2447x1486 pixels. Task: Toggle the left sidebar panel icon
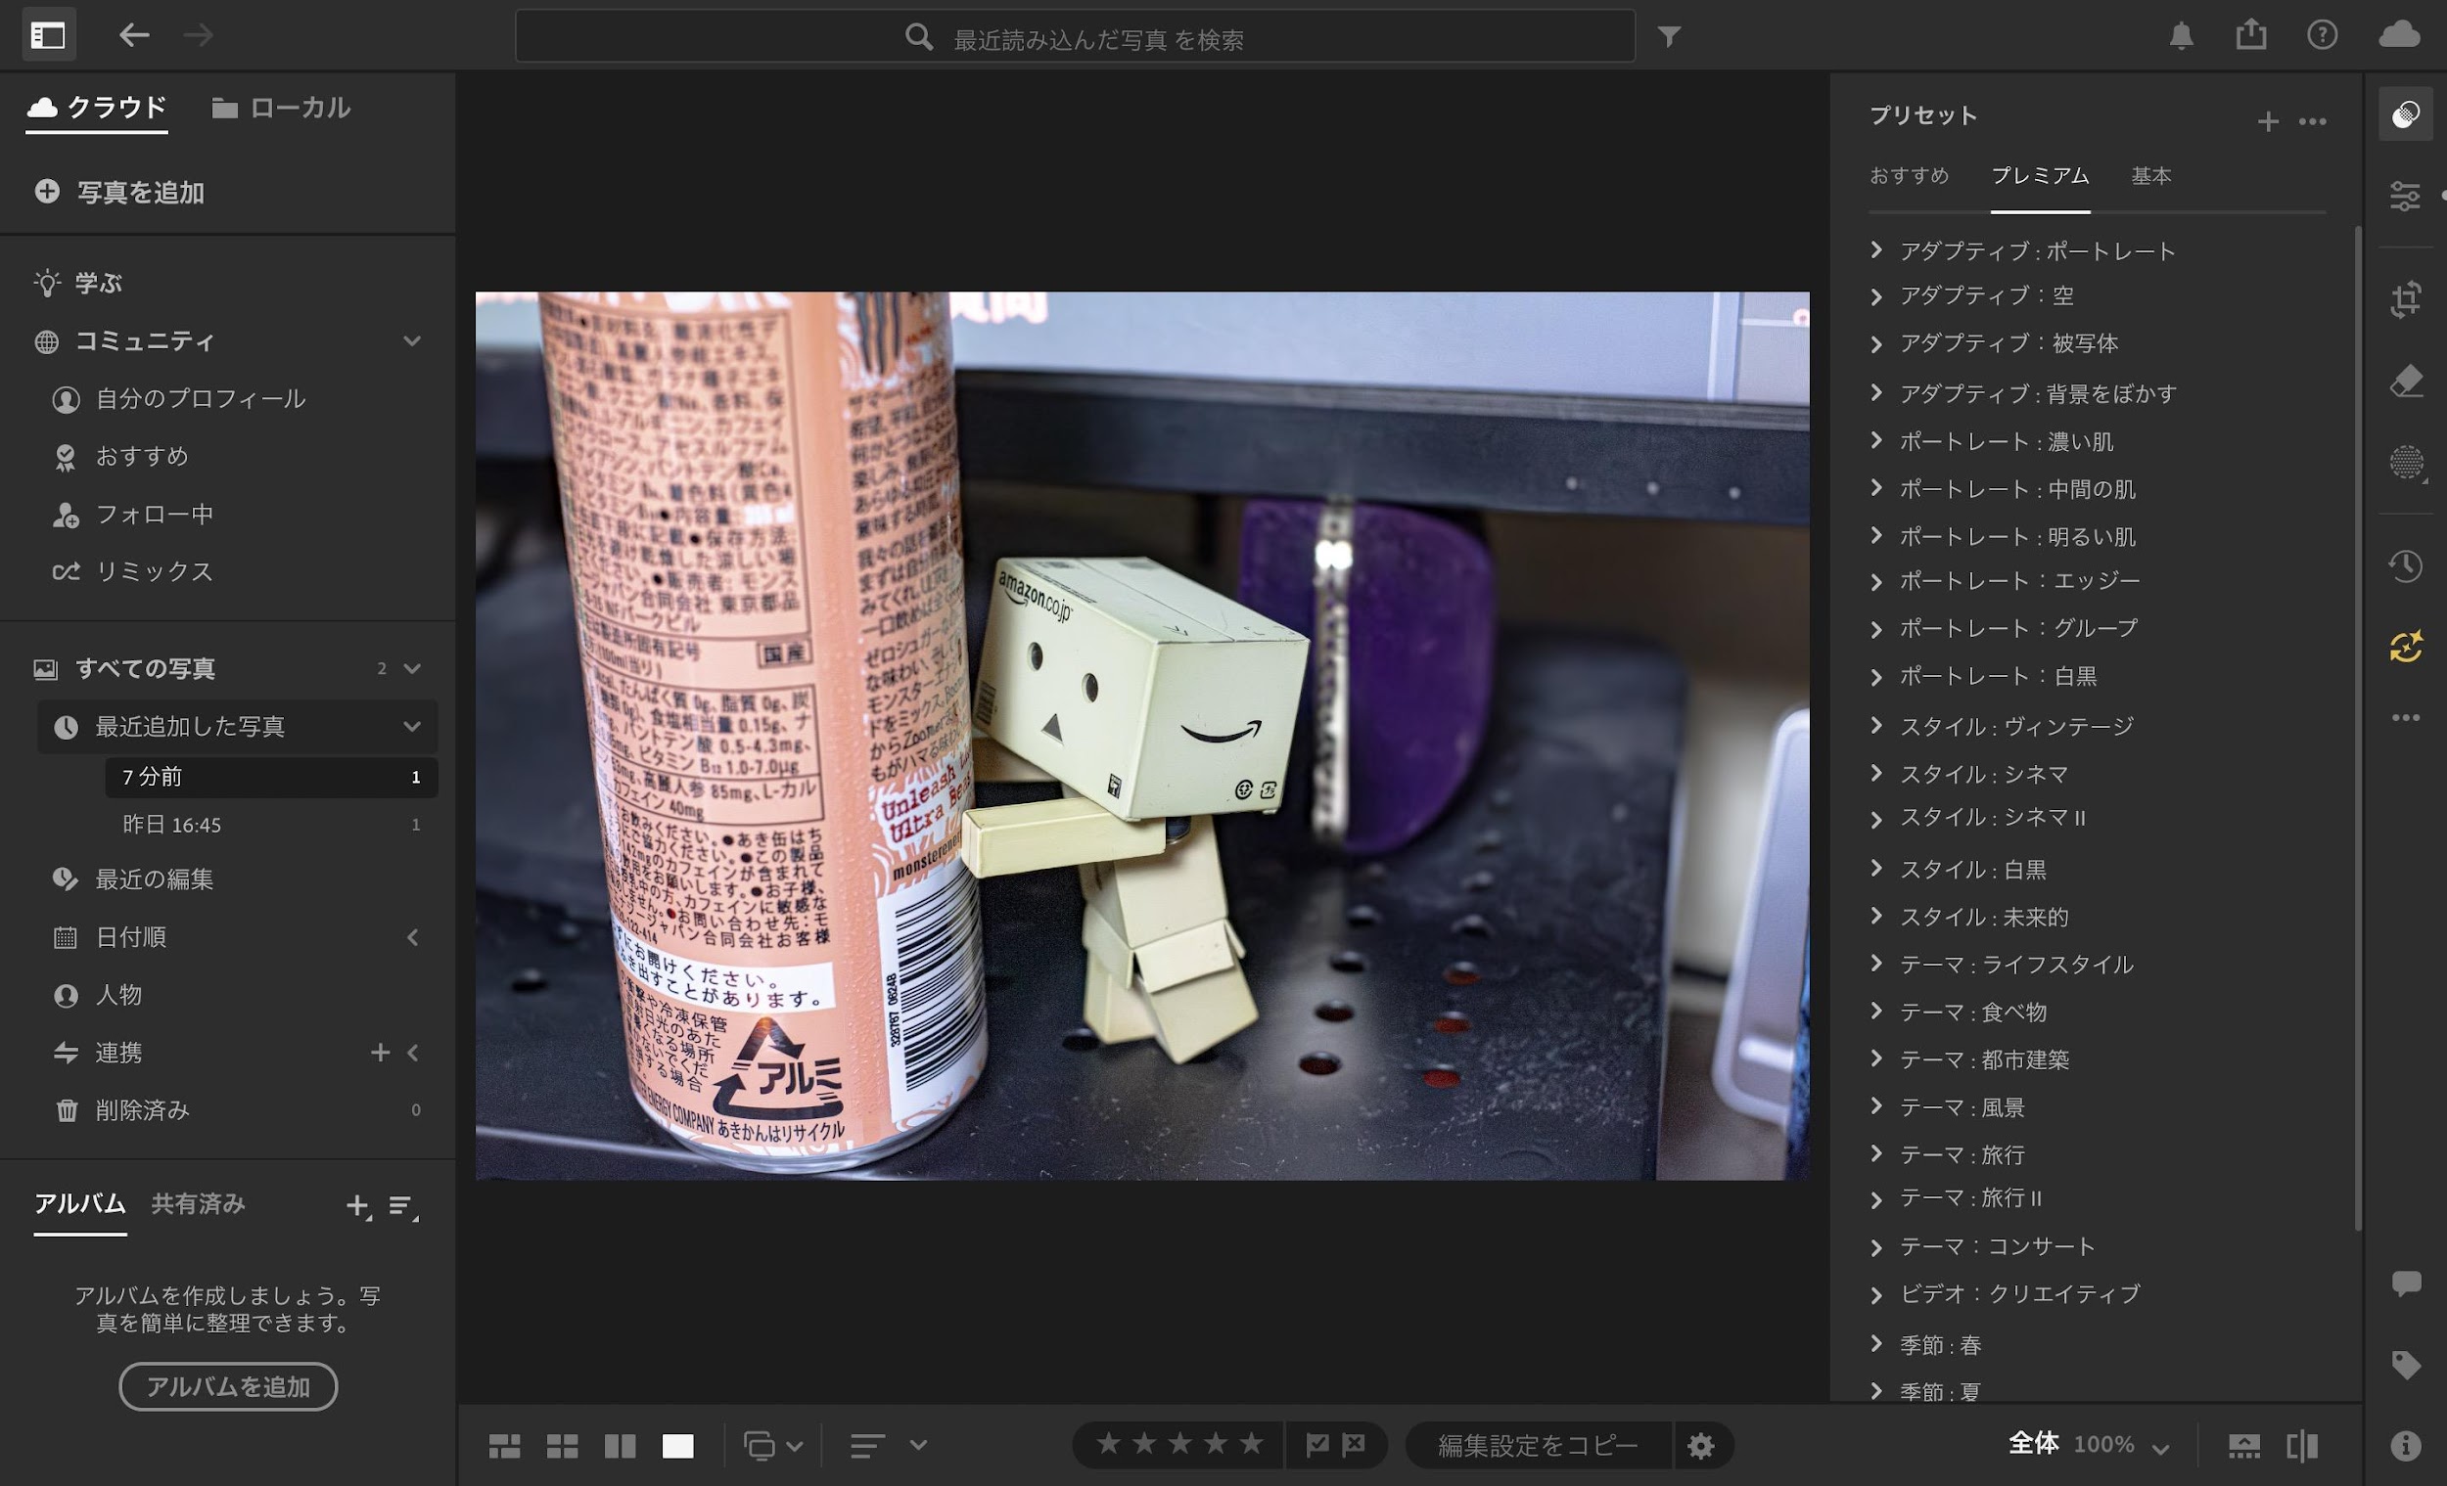pos(48,36)
